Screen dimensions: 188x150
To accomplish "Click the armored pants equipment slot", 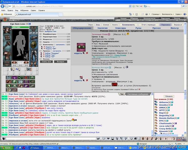I will click(x=34, y=55).
